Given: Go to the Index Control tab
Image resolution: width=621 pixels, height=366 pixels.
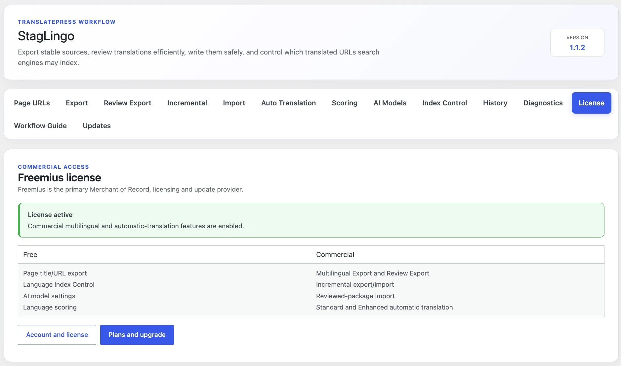Looking at the screenshot, I should (x=444, y=103).
